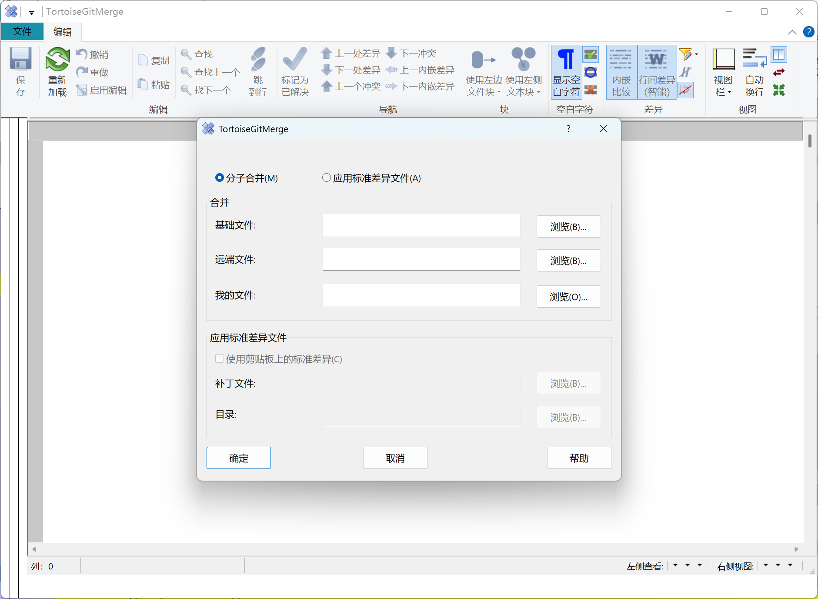The height and width of the screenshot is (599, 818).
Task: Switch to the 编辑 ribbon tab
Action: (x=63, y=32)
